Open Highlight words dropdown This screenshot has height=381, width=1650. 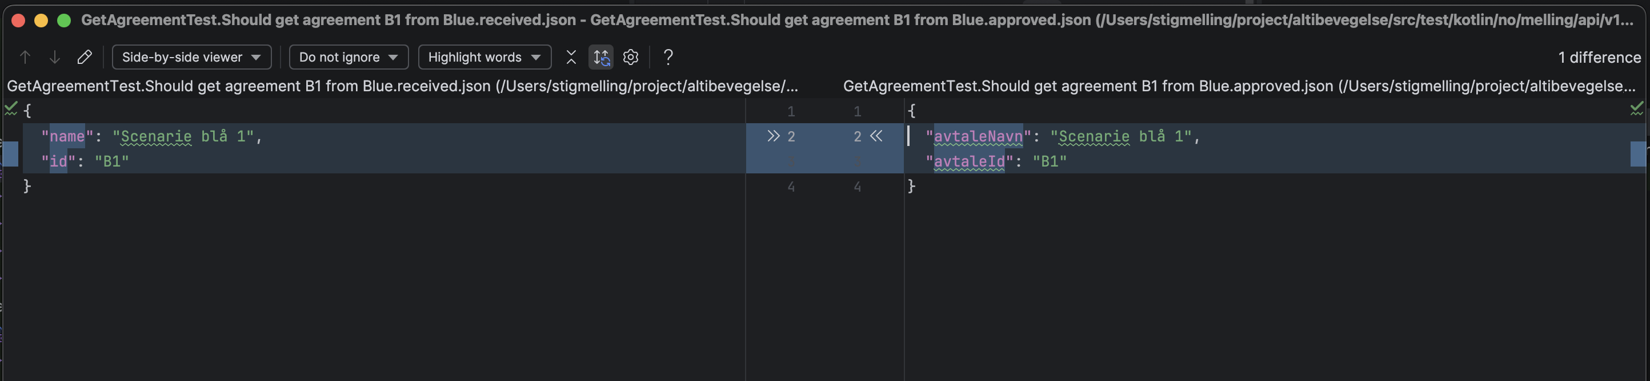coord(484,58)
